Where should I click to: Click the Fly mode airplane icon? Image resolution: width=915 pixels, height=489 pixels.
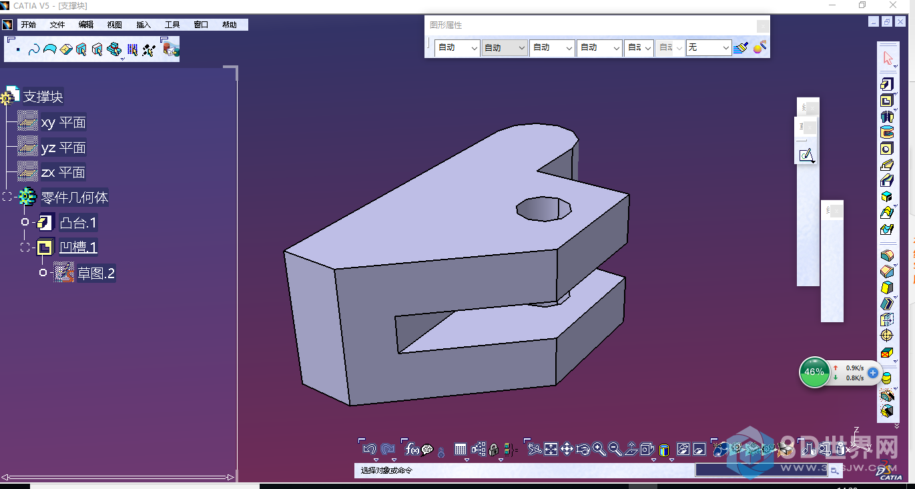tap(534, 449)
